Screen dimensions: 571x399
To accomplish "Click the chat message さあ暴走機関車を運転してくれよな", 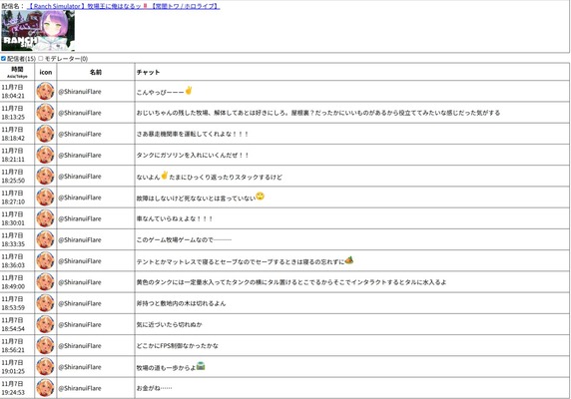I will click(x=193, y=134).
